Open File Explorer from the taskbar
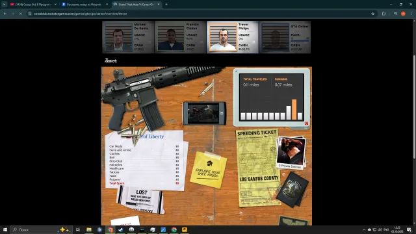 (x=89, y=229)
